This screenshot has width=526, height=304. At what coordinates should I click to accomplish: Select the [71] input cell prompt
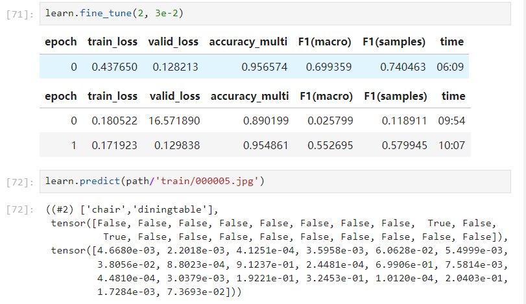pyautogui.click(x=18, y=14)
